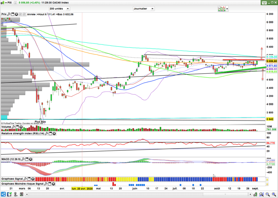
Task: Maximize the RSI indicator panel
Action: tap(50, 133)
